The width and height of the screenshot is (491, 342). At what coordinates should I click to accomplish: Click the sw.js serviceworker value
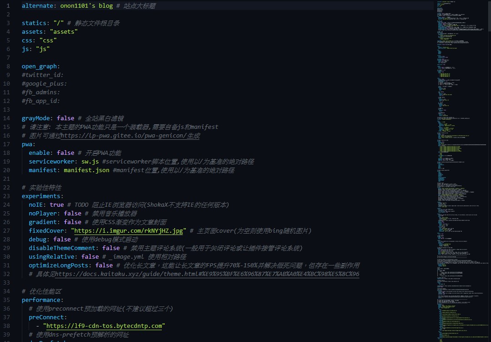[90, 162]
